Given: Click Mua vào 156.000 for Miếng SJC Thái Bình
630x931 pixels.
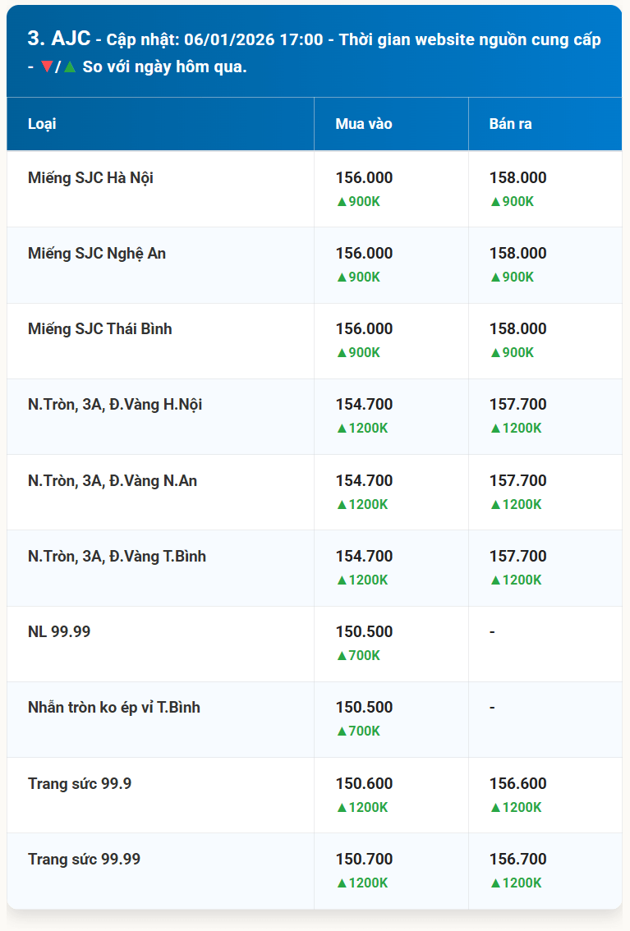Looking at the screenshot, I should coord(364,328).
